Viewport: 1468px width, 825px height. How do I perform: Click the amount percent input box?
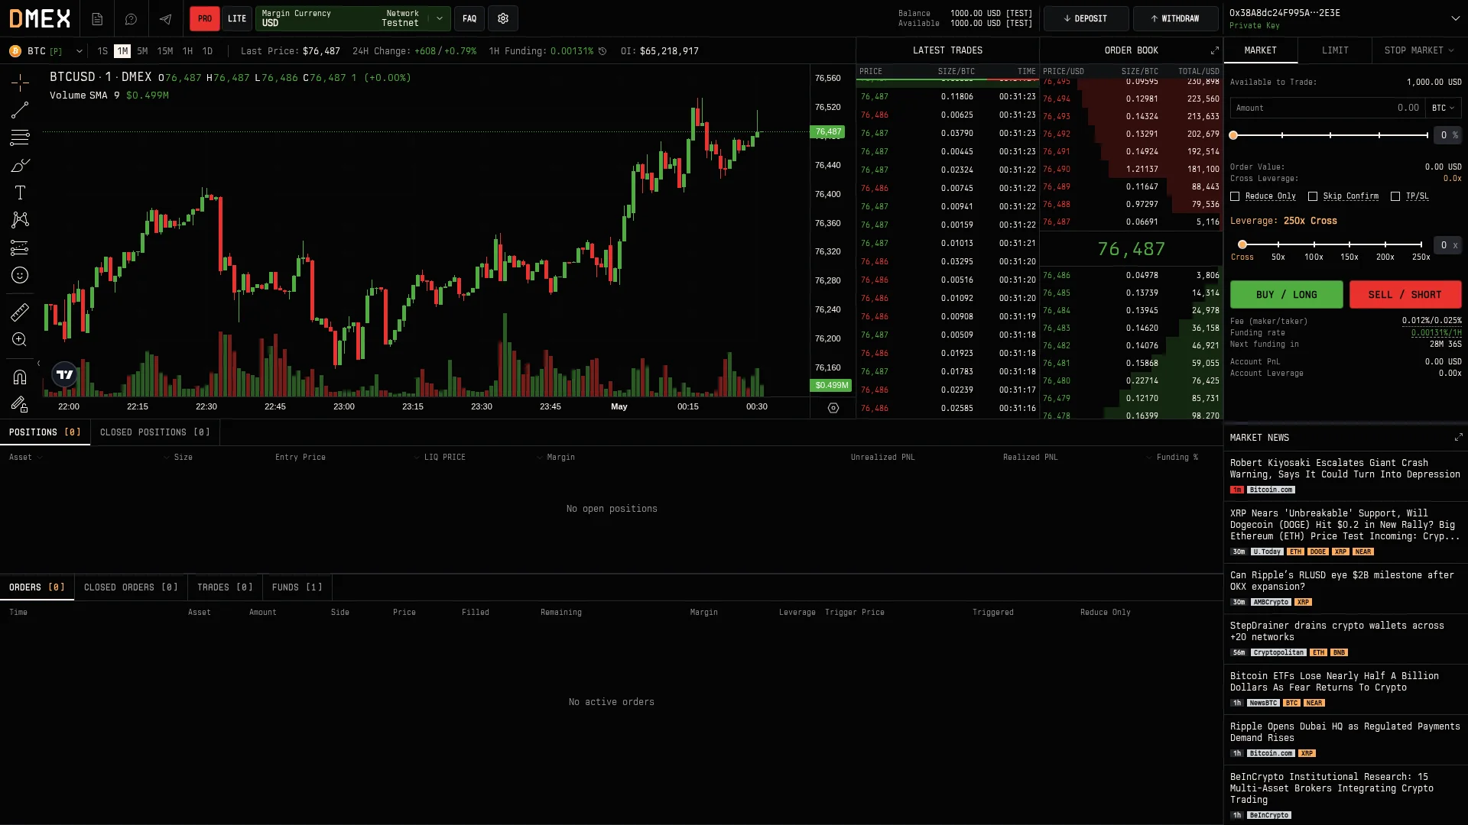point(1447,135)
